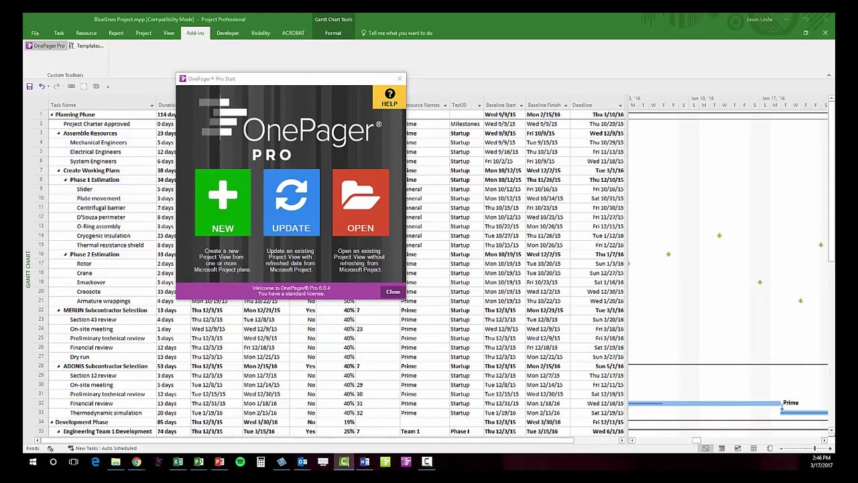Collapse the Planning Phase summary task
Image resolution: width=858 pixels, height=483 pixels.
point(52,115)
